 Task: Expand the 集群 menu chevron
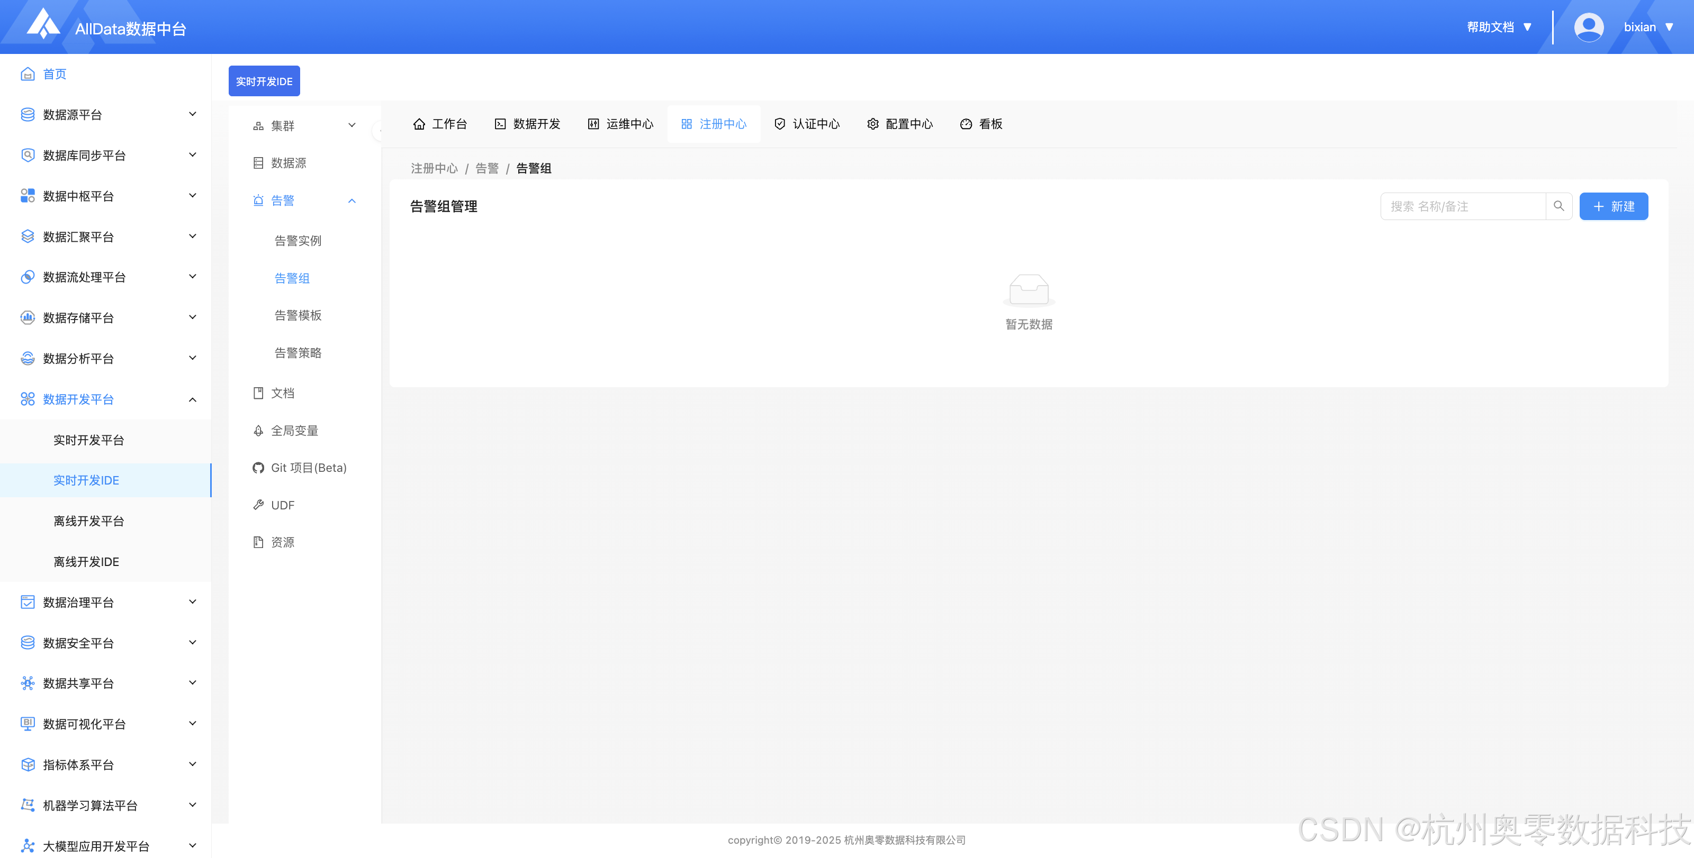[x=352, y=125]
